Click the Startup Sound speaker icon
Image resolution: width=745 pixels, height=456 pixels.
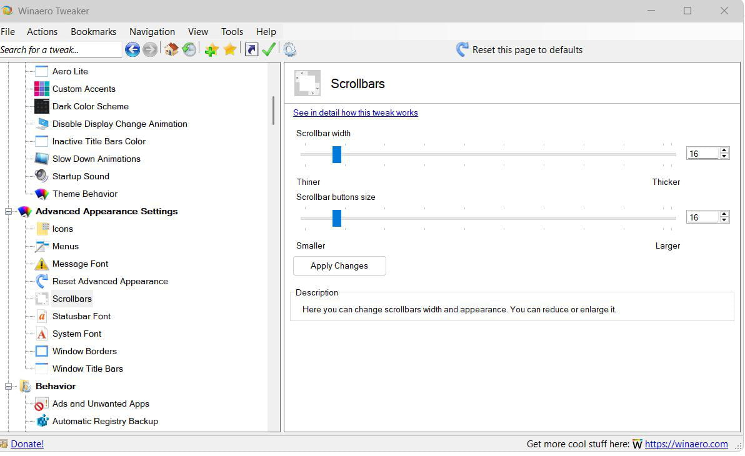(42, 176)
